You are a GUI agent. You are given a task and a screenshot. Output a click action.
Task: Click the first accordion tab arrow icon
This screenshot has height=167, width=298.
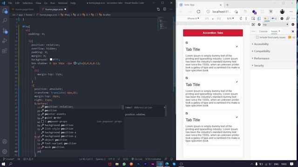(x=237, y=46)
